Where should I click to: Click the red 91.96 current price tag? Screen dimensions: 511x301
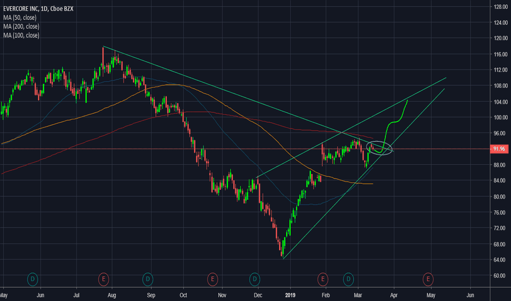click(x=499, y=149)
